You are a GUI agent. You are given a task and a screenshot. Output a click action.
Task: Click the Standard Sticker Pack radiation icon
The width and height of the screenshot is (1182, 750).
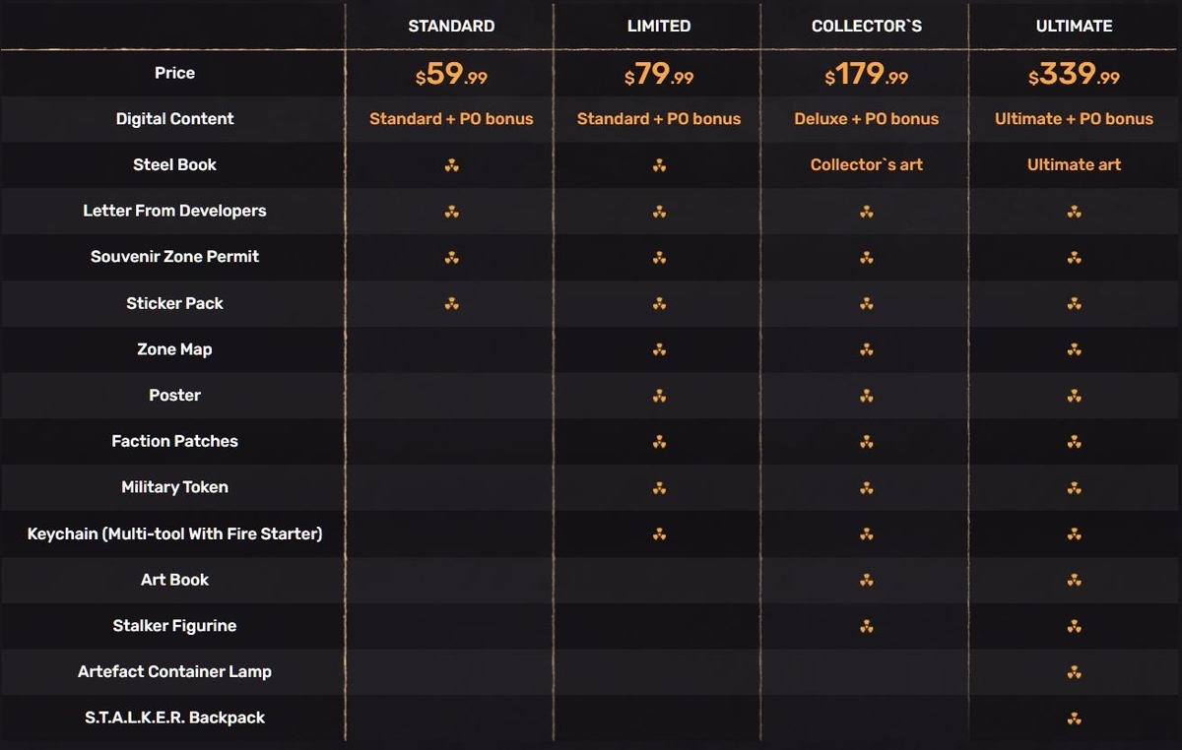(451, 303)
